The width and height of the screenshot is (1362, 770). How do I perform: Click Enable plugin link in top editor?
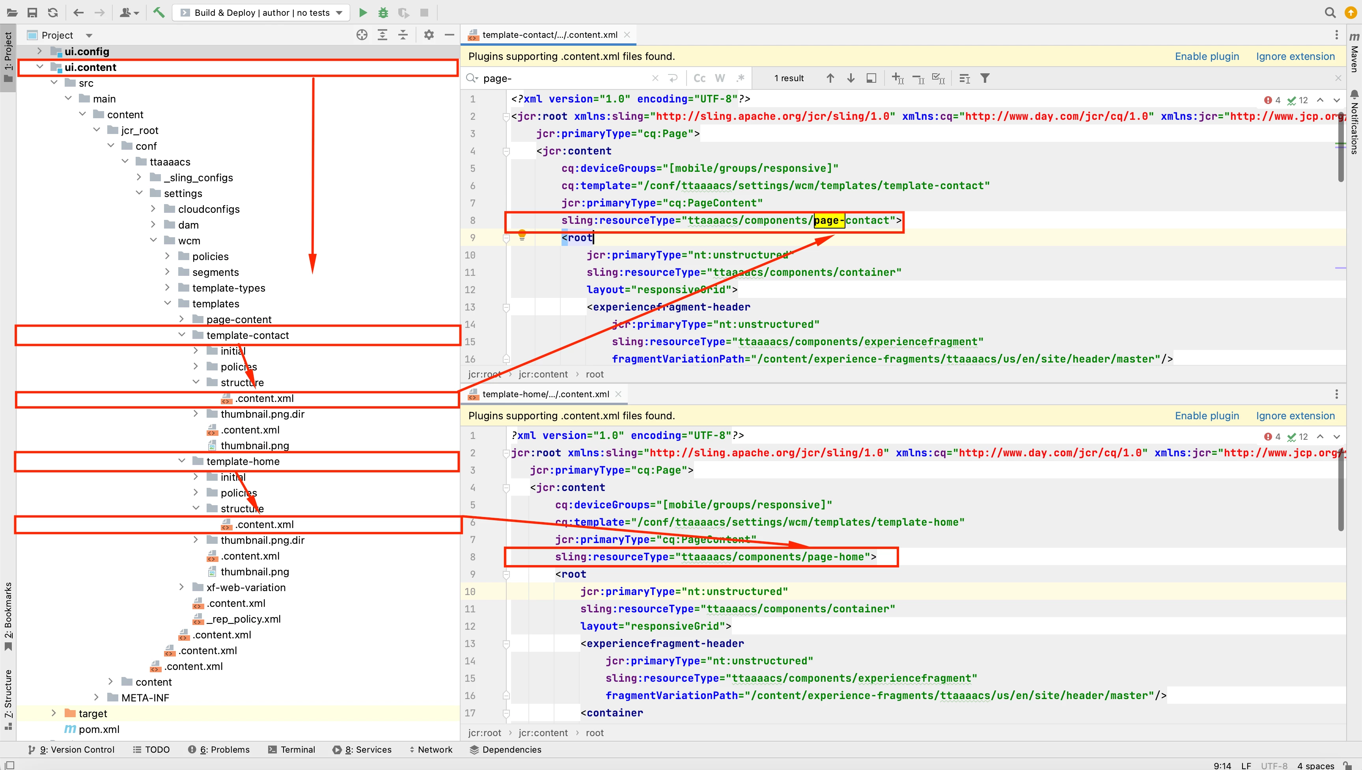1206,57
